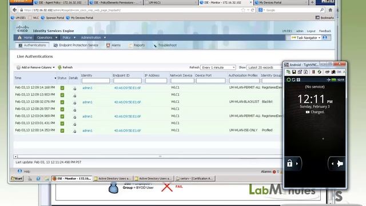Click the Details icon for 12:00:14.353 PM row

[x=75, y=131]
